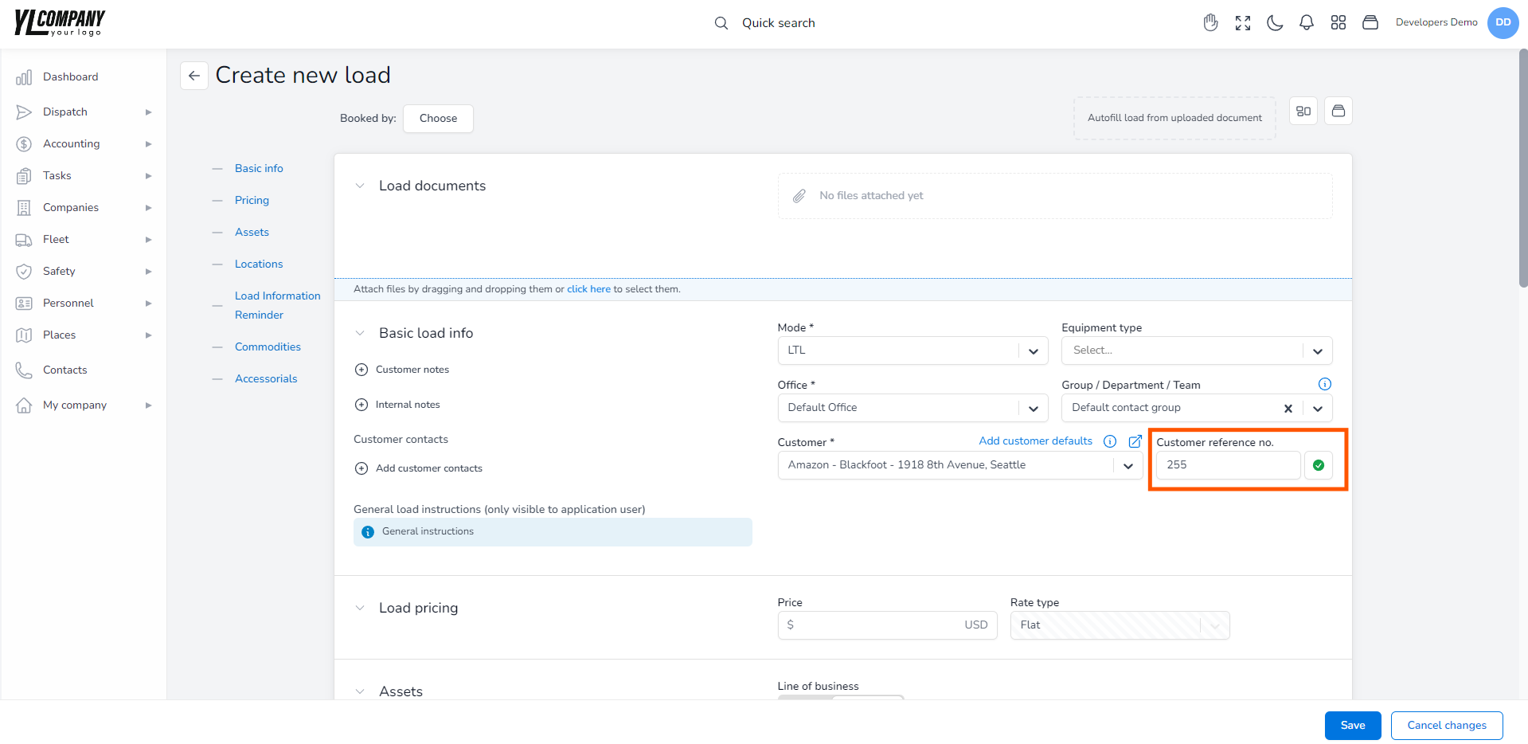Open Equipment type dropdown

pyautogui.click(x=1197, y=350)
